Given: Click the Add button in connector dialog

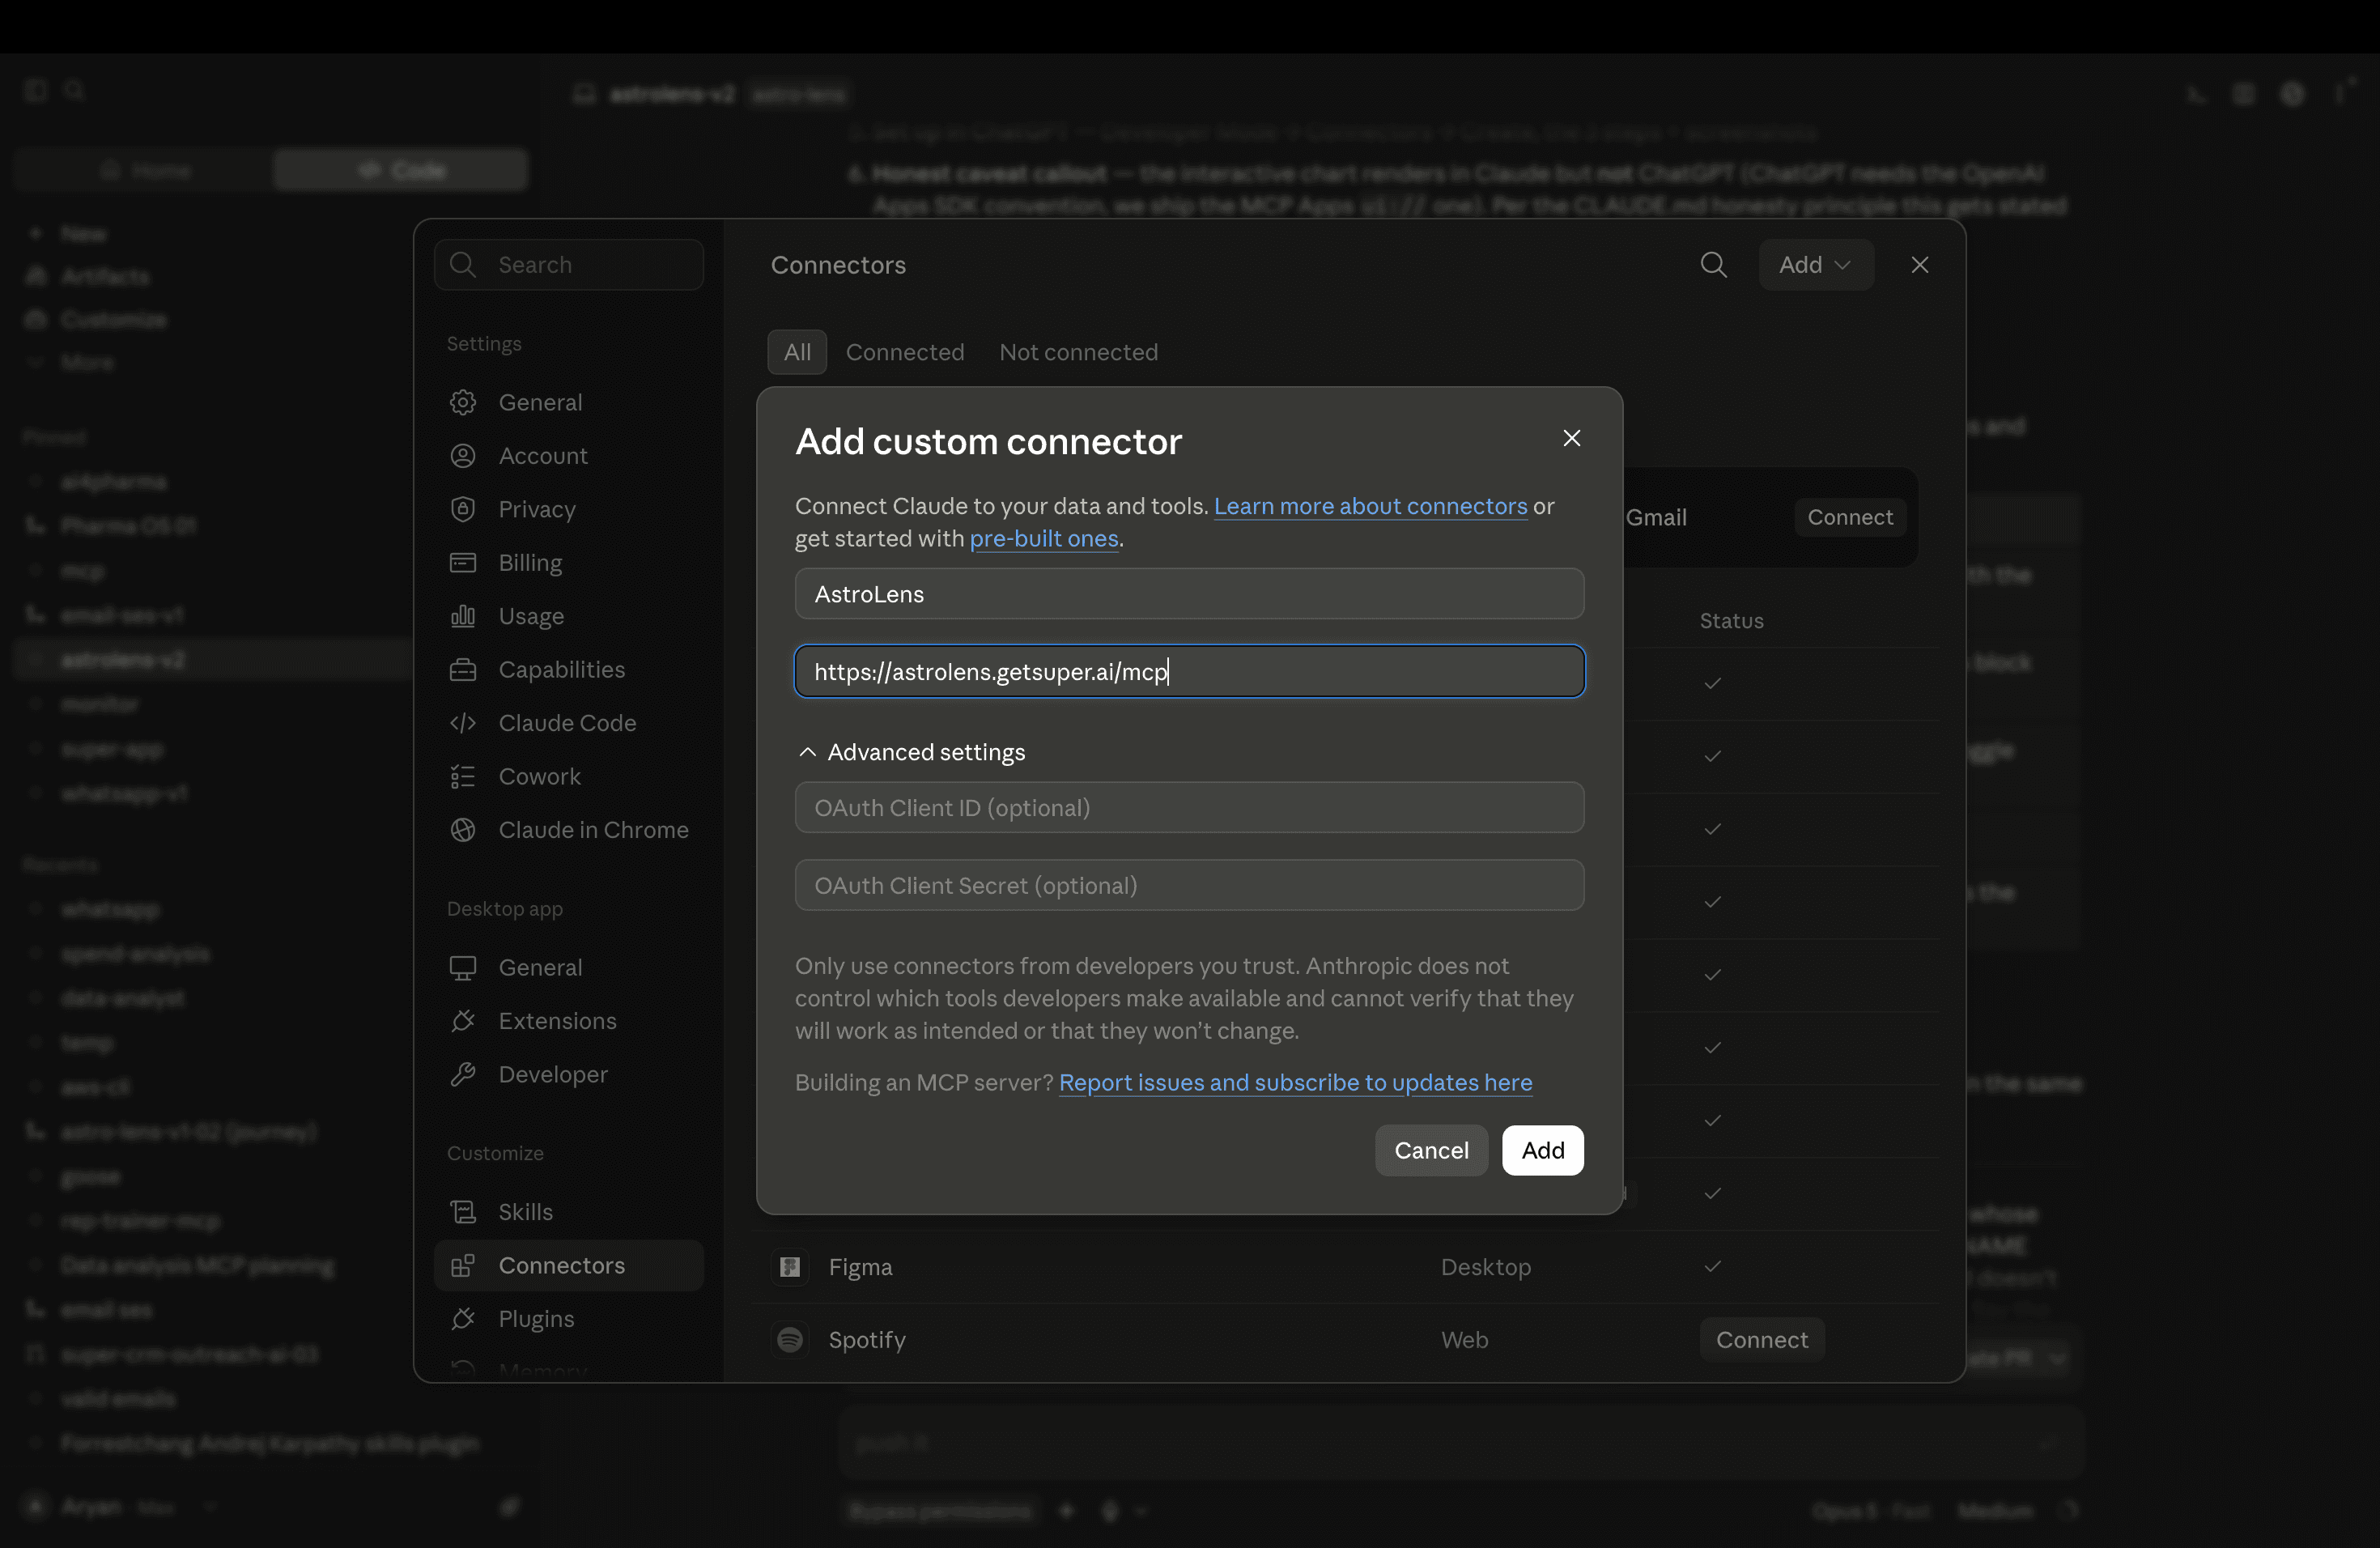Looking at the screenshot, I should coord(1542,1150).
